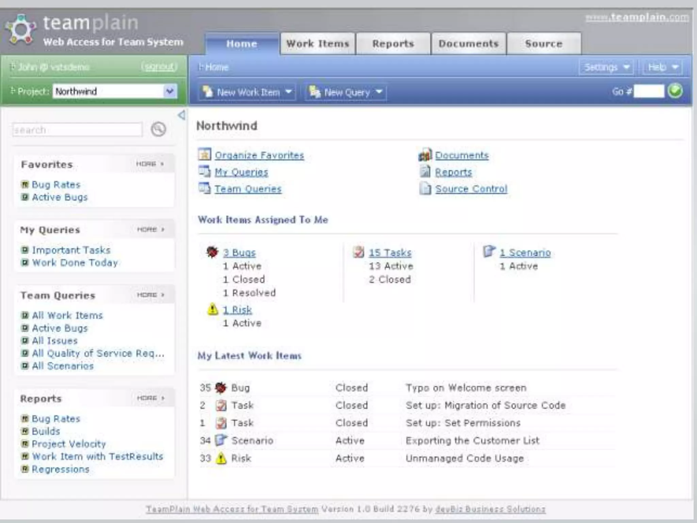Click the bug icon next to 3 Bugs
Image resolution: width=697 pixels, height=523 pixels.
point(212,252)
